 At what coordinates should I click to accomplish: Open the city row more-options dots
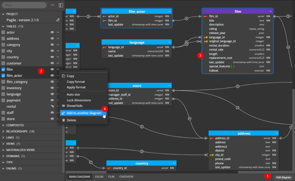click(58, 51)
